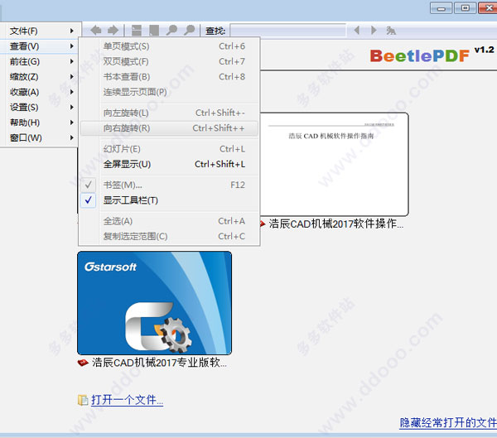Choose 单页模式(S) from the view menu

[169, 46]
